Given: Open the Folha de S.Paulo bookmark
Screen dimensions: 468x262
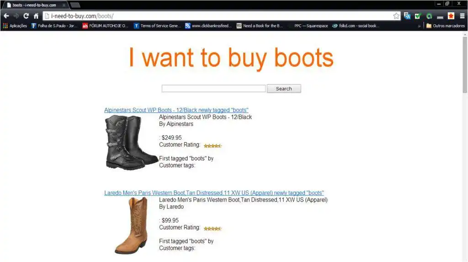Looking at the screenshot, I should click(x=55, y=26).
